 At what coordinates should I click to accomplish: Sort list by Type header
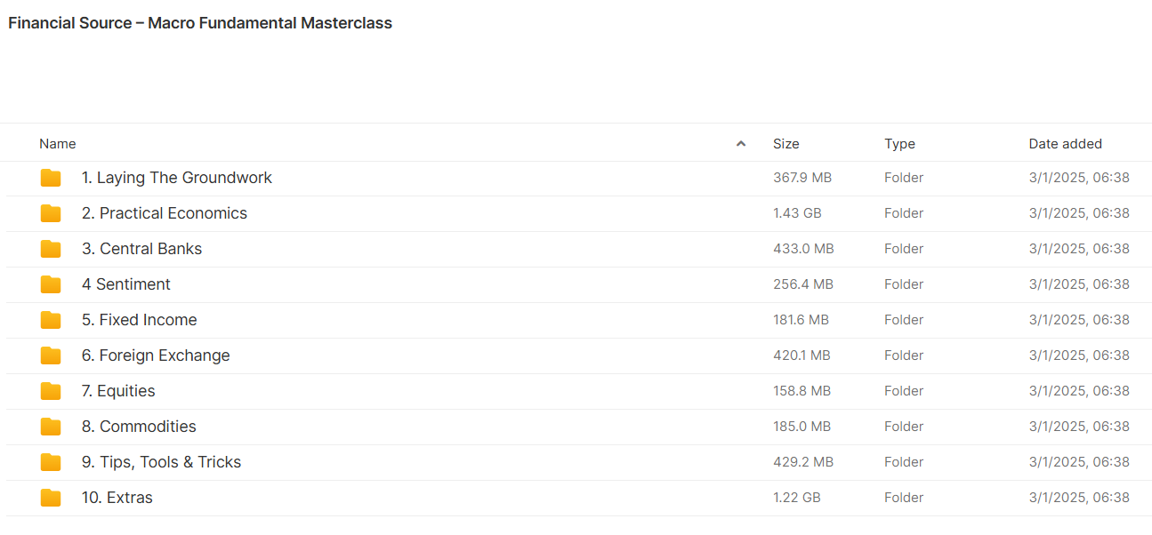(899, 144)
